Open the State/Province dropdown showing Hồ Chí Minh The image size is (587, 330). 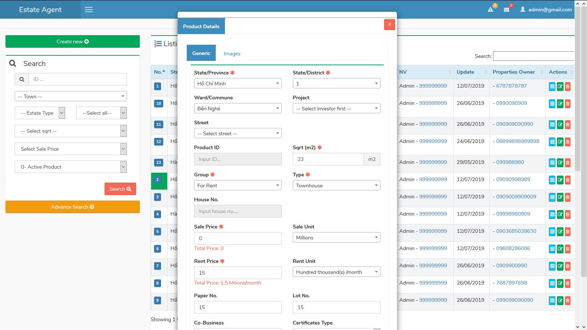[238, 84]
